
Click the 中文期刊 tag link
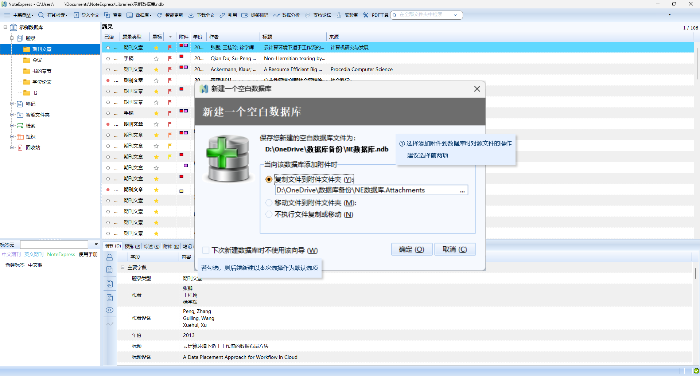(12, 254)
